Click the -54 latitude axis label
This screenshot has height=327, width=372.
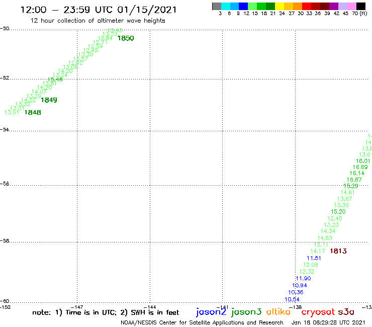click(x=5, y=130)
